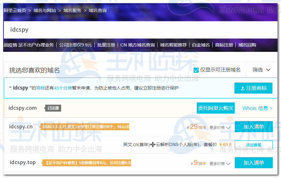Click the ¥69.8 package price
This screenshot has height=178, width=281.
(x=226, y=144)
